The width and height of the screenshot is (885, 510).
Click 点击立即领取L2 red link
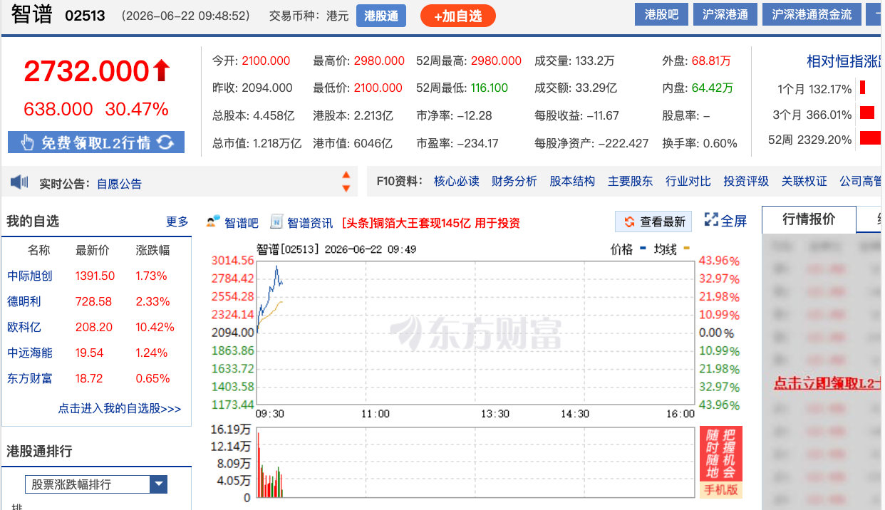pos(829,383)
